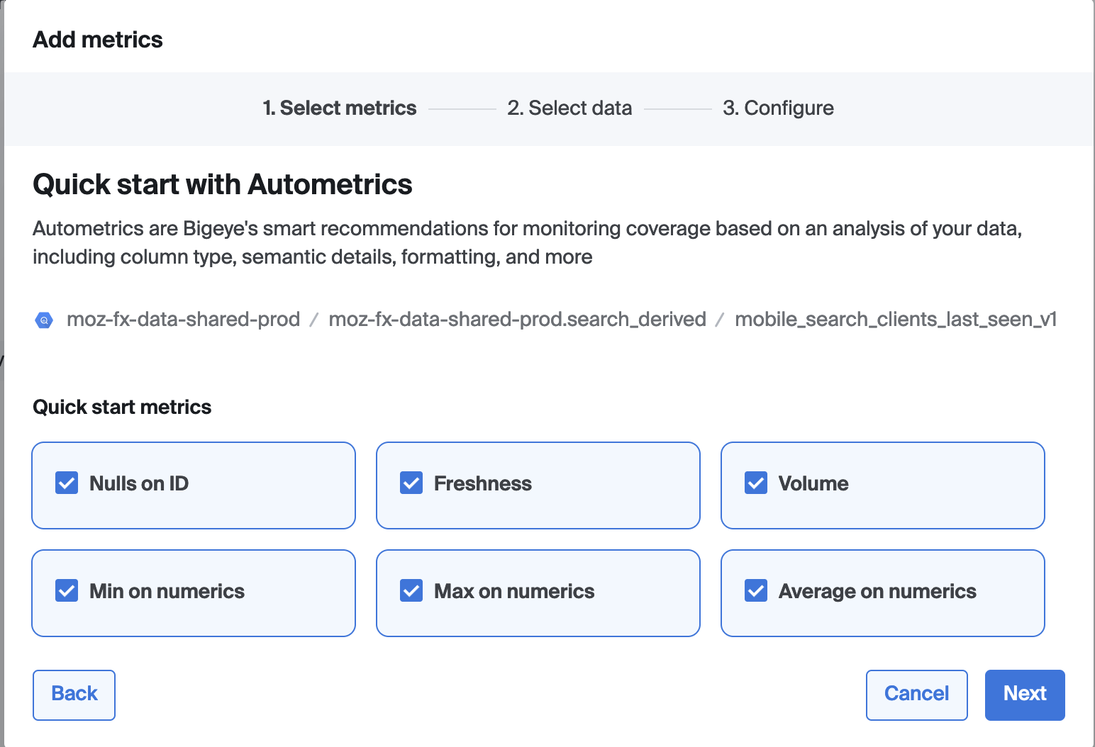This screenshot has width=1095, height=747.
Task: Click the BigQuery source icon
Action: click(x=44, y=320)
